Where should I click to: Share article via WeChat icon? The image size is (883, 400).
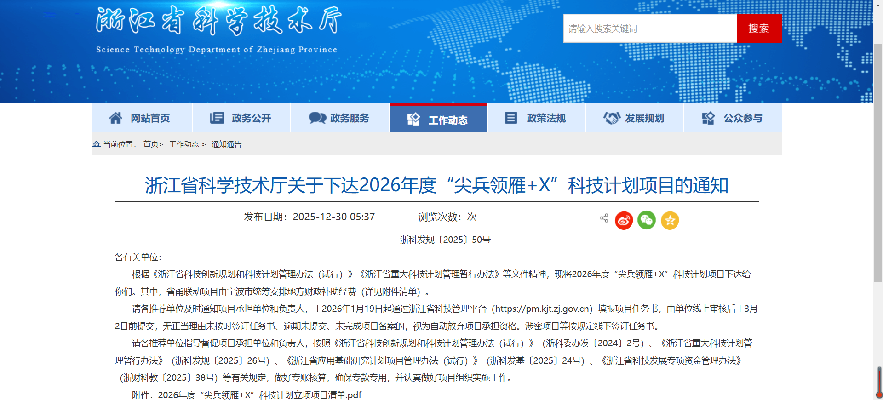(x=646, y=221)
